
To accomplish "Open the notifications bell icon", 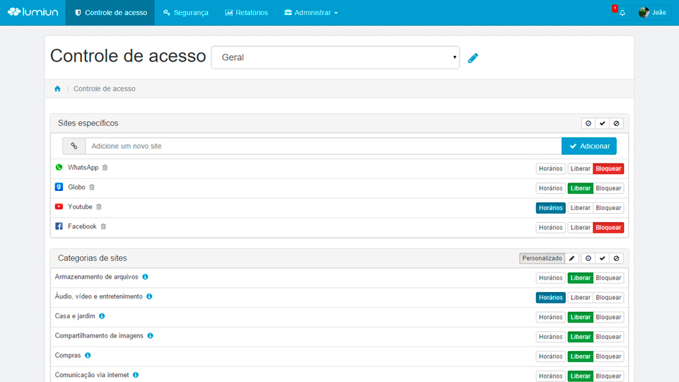I will click(x=622, y=13).
